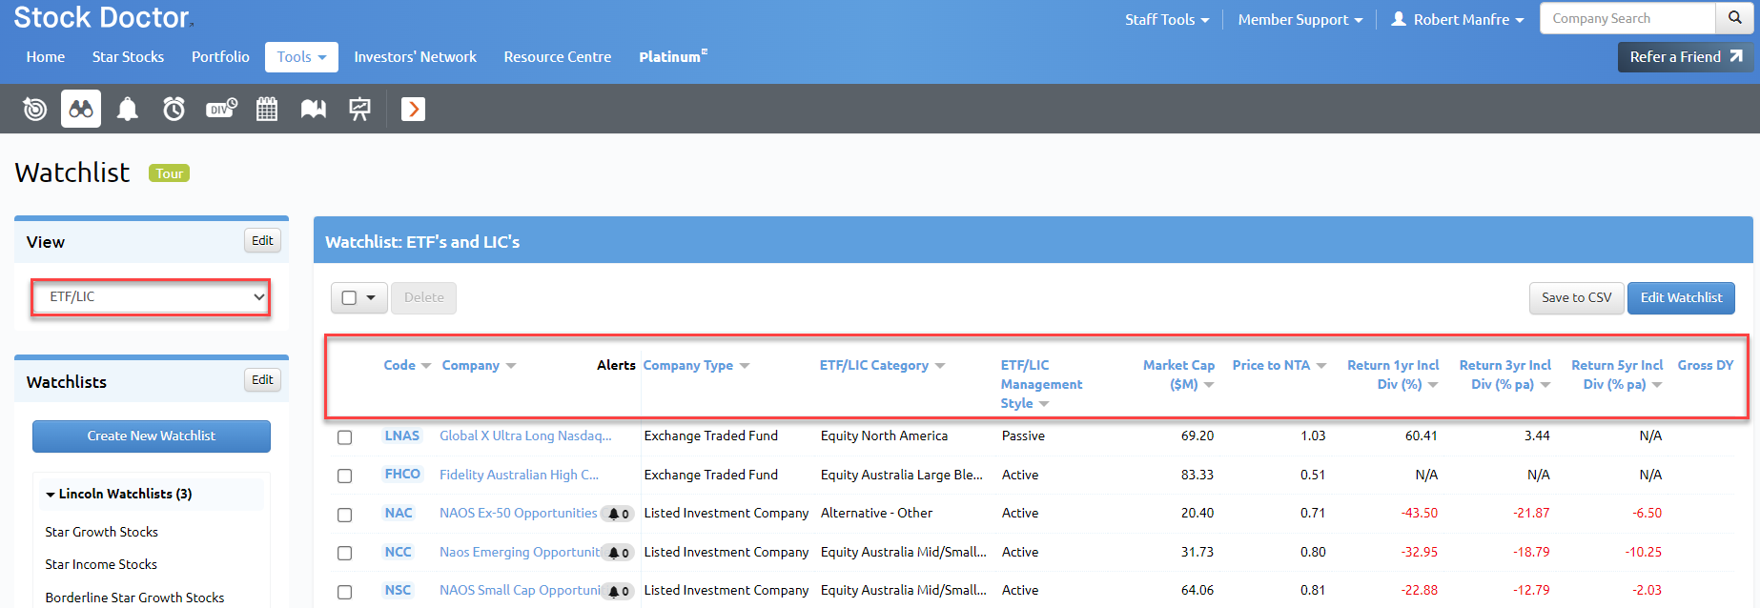This screenshot has width=1760, height=608.
Task: Click Create New Watchlist button
Action: pyautogui.click(x=152, y=436)
